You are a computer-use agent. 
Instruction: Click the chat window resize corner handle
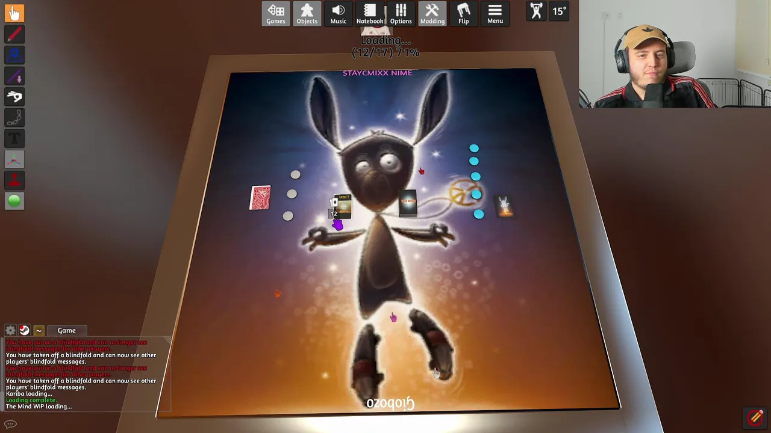pyautogui.click(x=167, y=341)
